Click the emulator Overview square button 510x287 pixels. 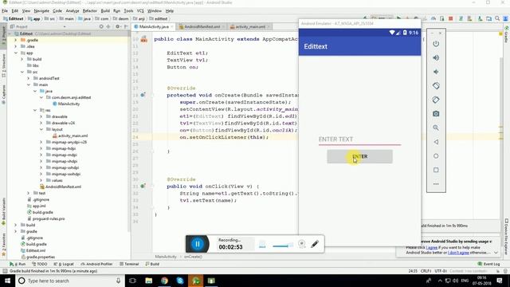click(x=436, y=170)
